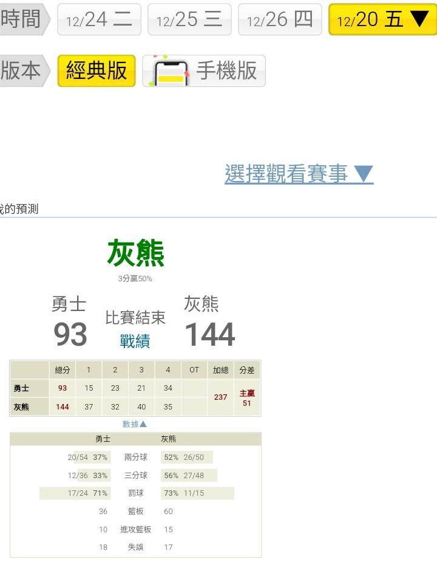
Task: Collapse the 數據 stats section
Action: (x=135, y=424)
